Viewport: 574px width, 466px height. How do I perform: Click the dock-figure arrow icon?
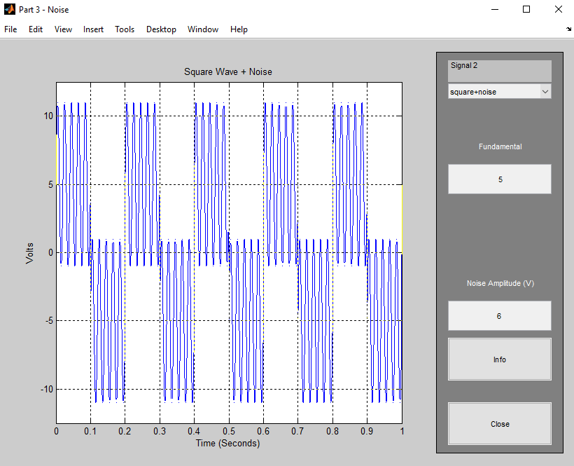(x=567, y=29)
